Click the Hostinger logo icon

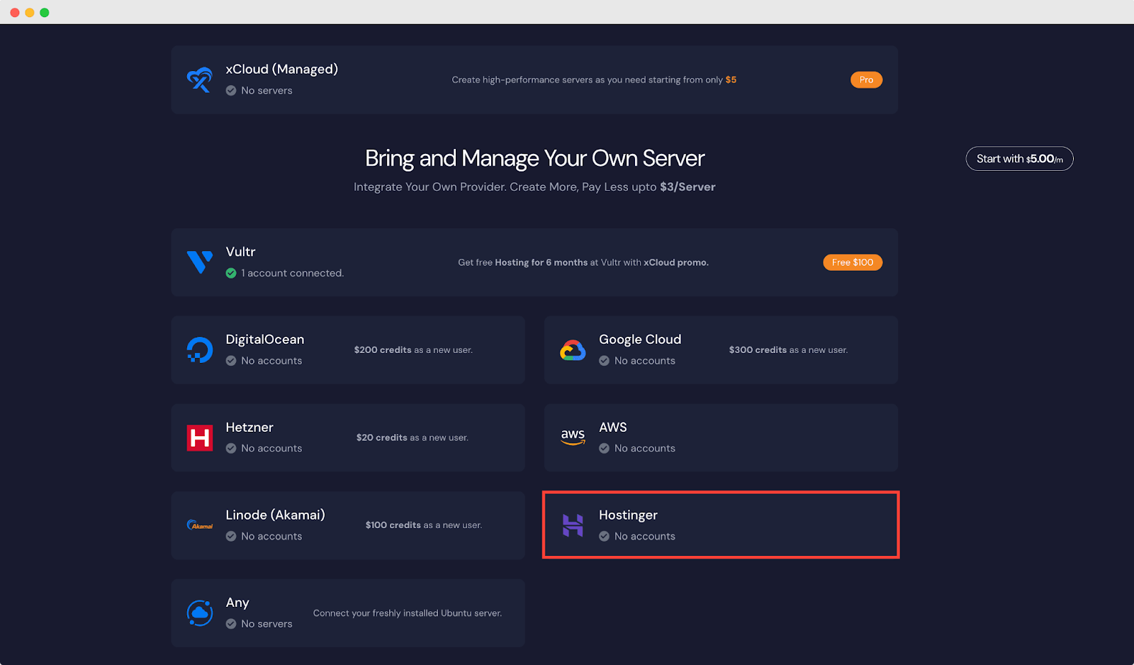coord(573,525)
